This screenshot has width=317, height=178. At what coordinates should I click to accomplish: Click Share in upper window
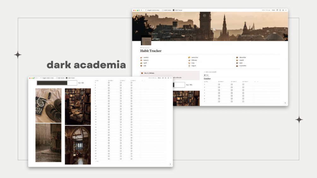click(273, 10)
